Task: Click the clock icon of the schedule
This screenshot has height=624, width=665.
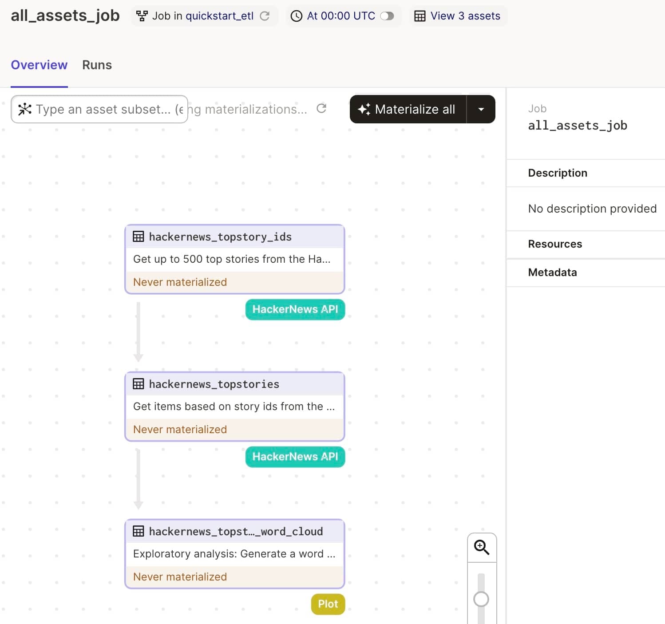Action: pyautogui.click(x=296, y=16)
